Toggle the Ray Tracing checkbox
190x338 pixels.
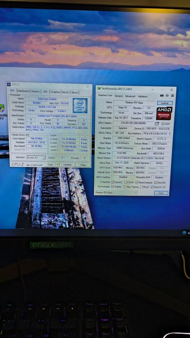(x=125, y=187)
